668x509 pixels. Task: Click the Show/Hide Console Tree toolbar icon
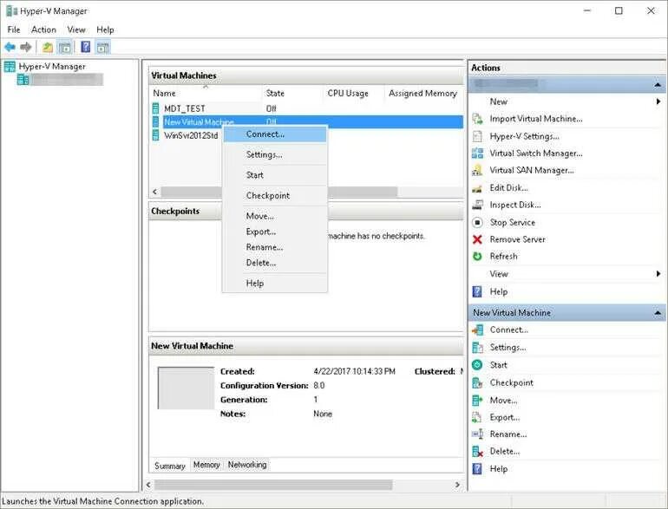pos(65,48)
